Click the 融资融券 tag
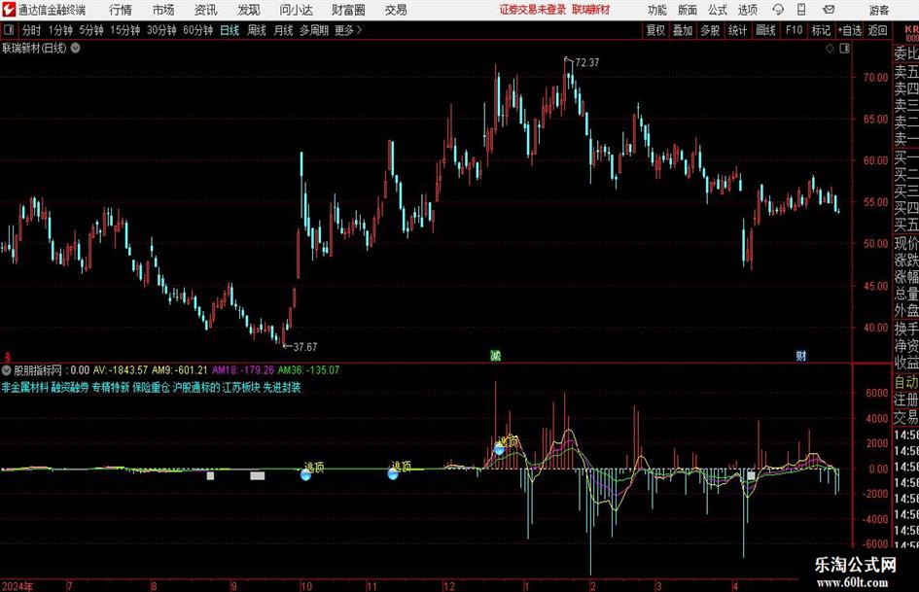 70,388
